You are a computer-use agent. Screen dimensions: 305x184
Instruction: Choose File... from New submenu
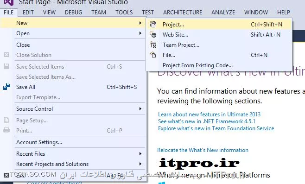[219, 55]
